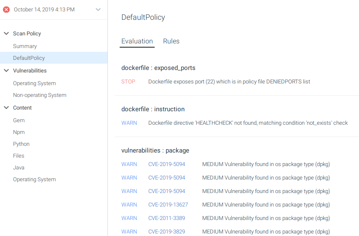Select scan dated October 14, 2019 4:13 PM
Screen dimensions: 359x236
(x=44, y=10)
